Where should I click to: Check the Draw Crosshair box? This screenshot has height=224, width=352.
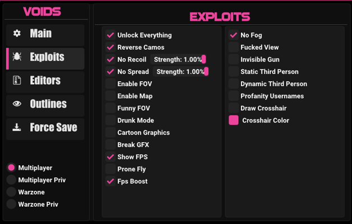click(234, 108)
